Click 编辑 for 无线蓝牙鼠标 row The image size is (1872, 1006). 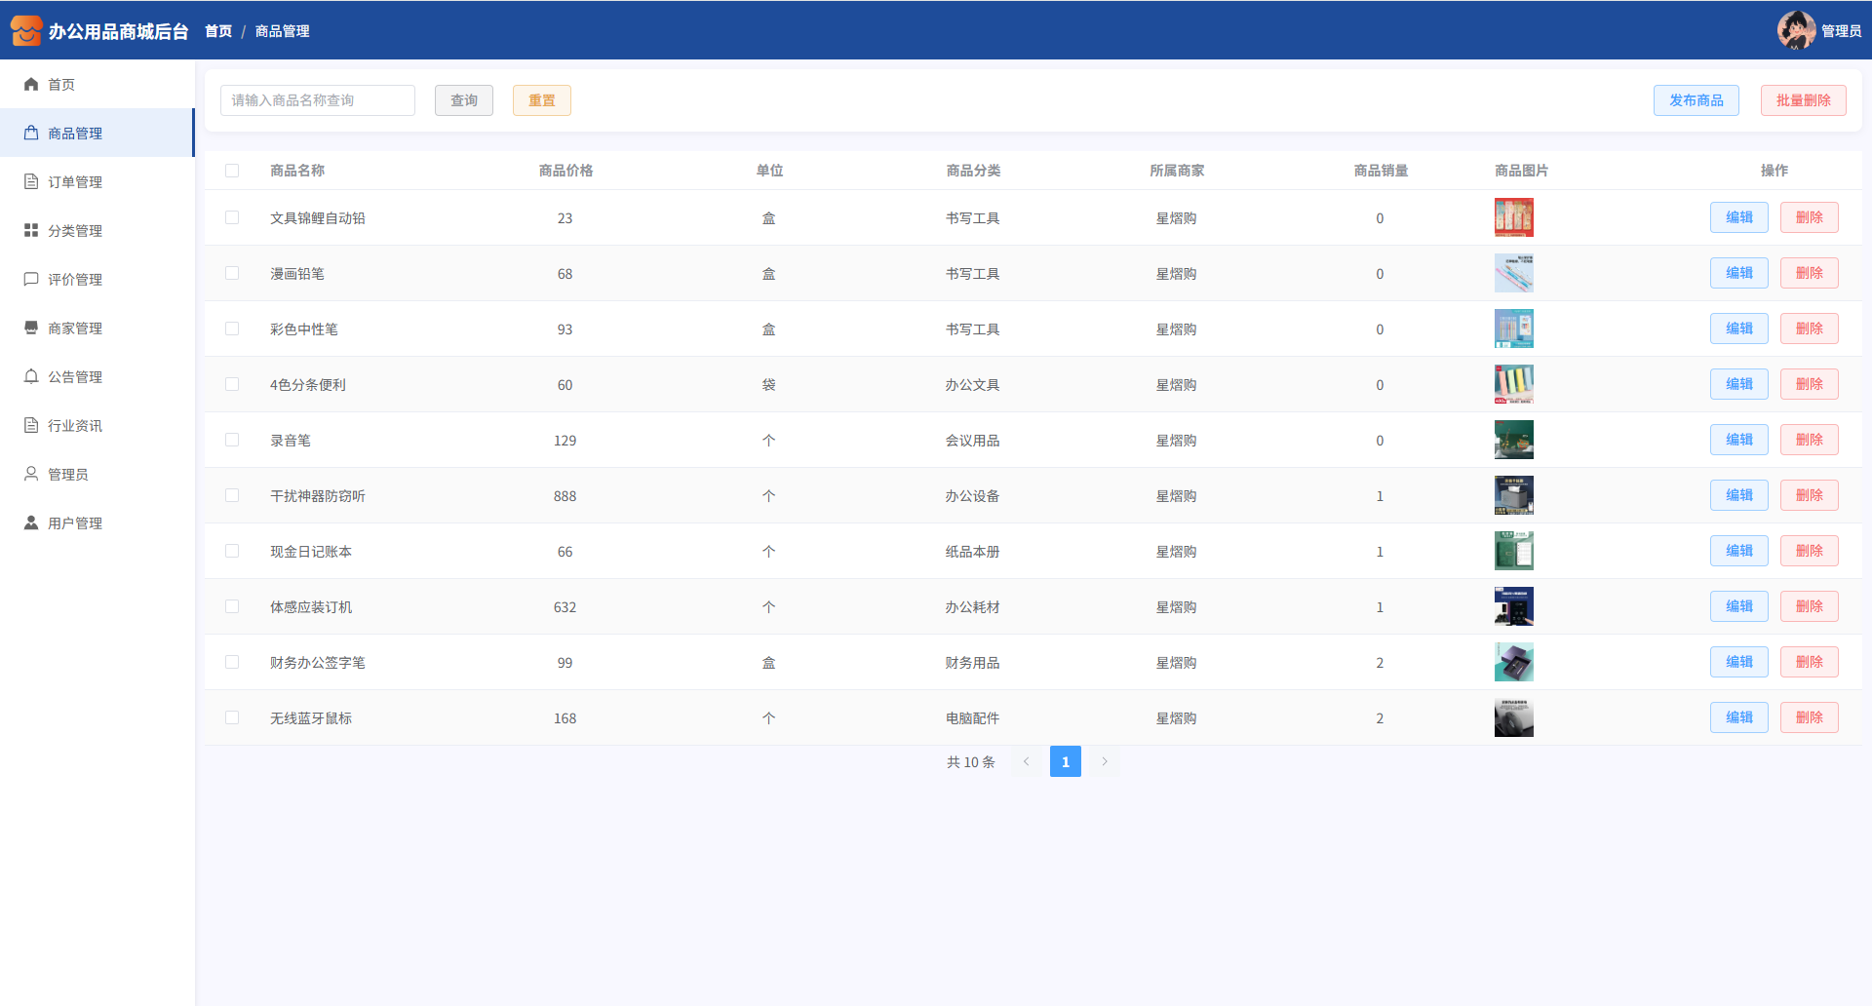(x=1738, y=718)
